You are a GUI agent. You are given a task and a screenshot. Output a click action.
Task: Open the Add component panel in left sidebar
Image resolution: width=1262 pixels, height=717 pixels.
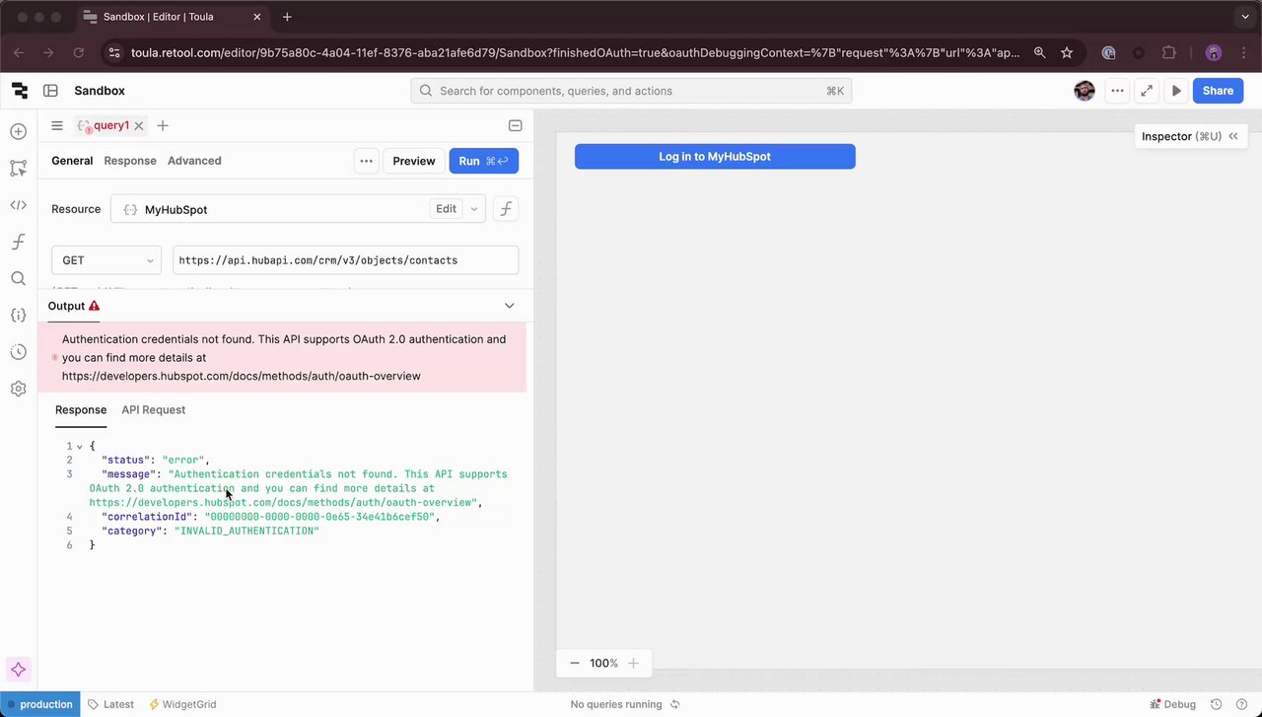tap(18, 131)
